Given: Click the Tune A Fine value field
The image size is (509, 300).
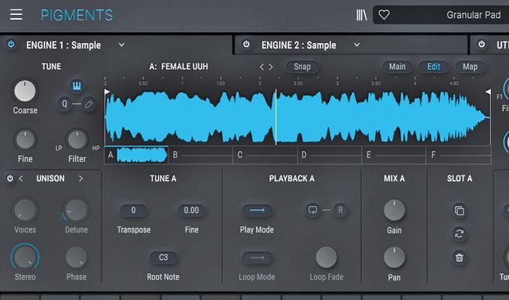Looking at the screenshot, I should (x=191, y=210).
